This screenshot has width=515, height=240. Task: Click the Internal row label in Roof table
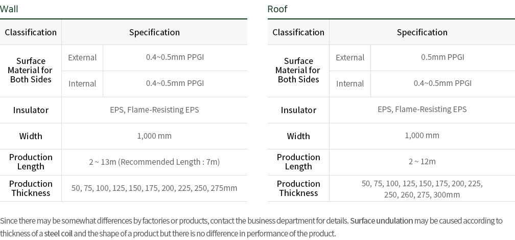click(350, 83)
